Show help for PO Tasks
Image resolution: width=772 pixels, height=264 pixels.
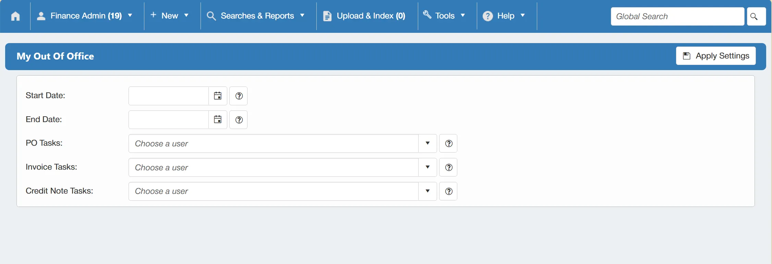tap(448, 143)
